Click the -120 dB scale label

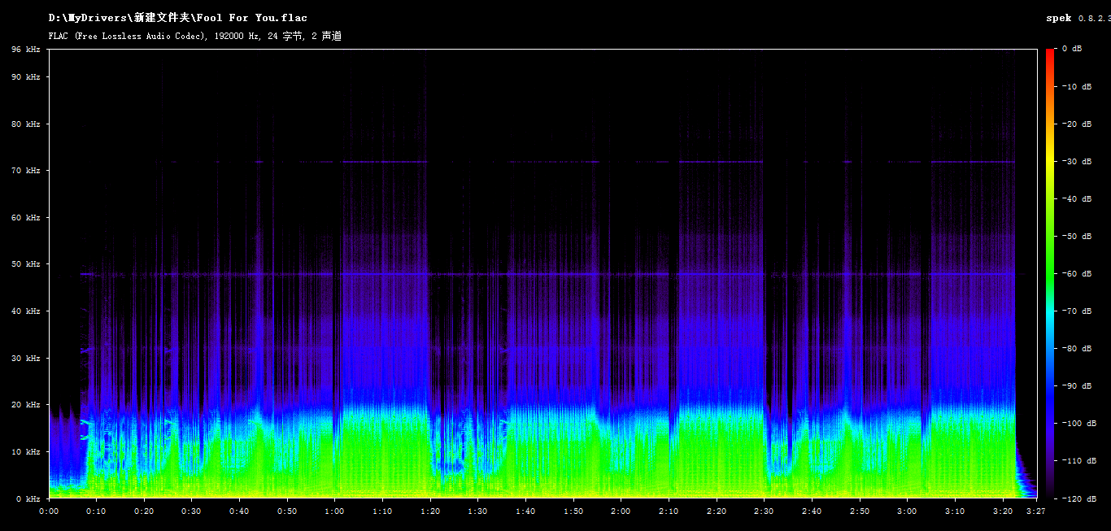(x=1078, y=498)
